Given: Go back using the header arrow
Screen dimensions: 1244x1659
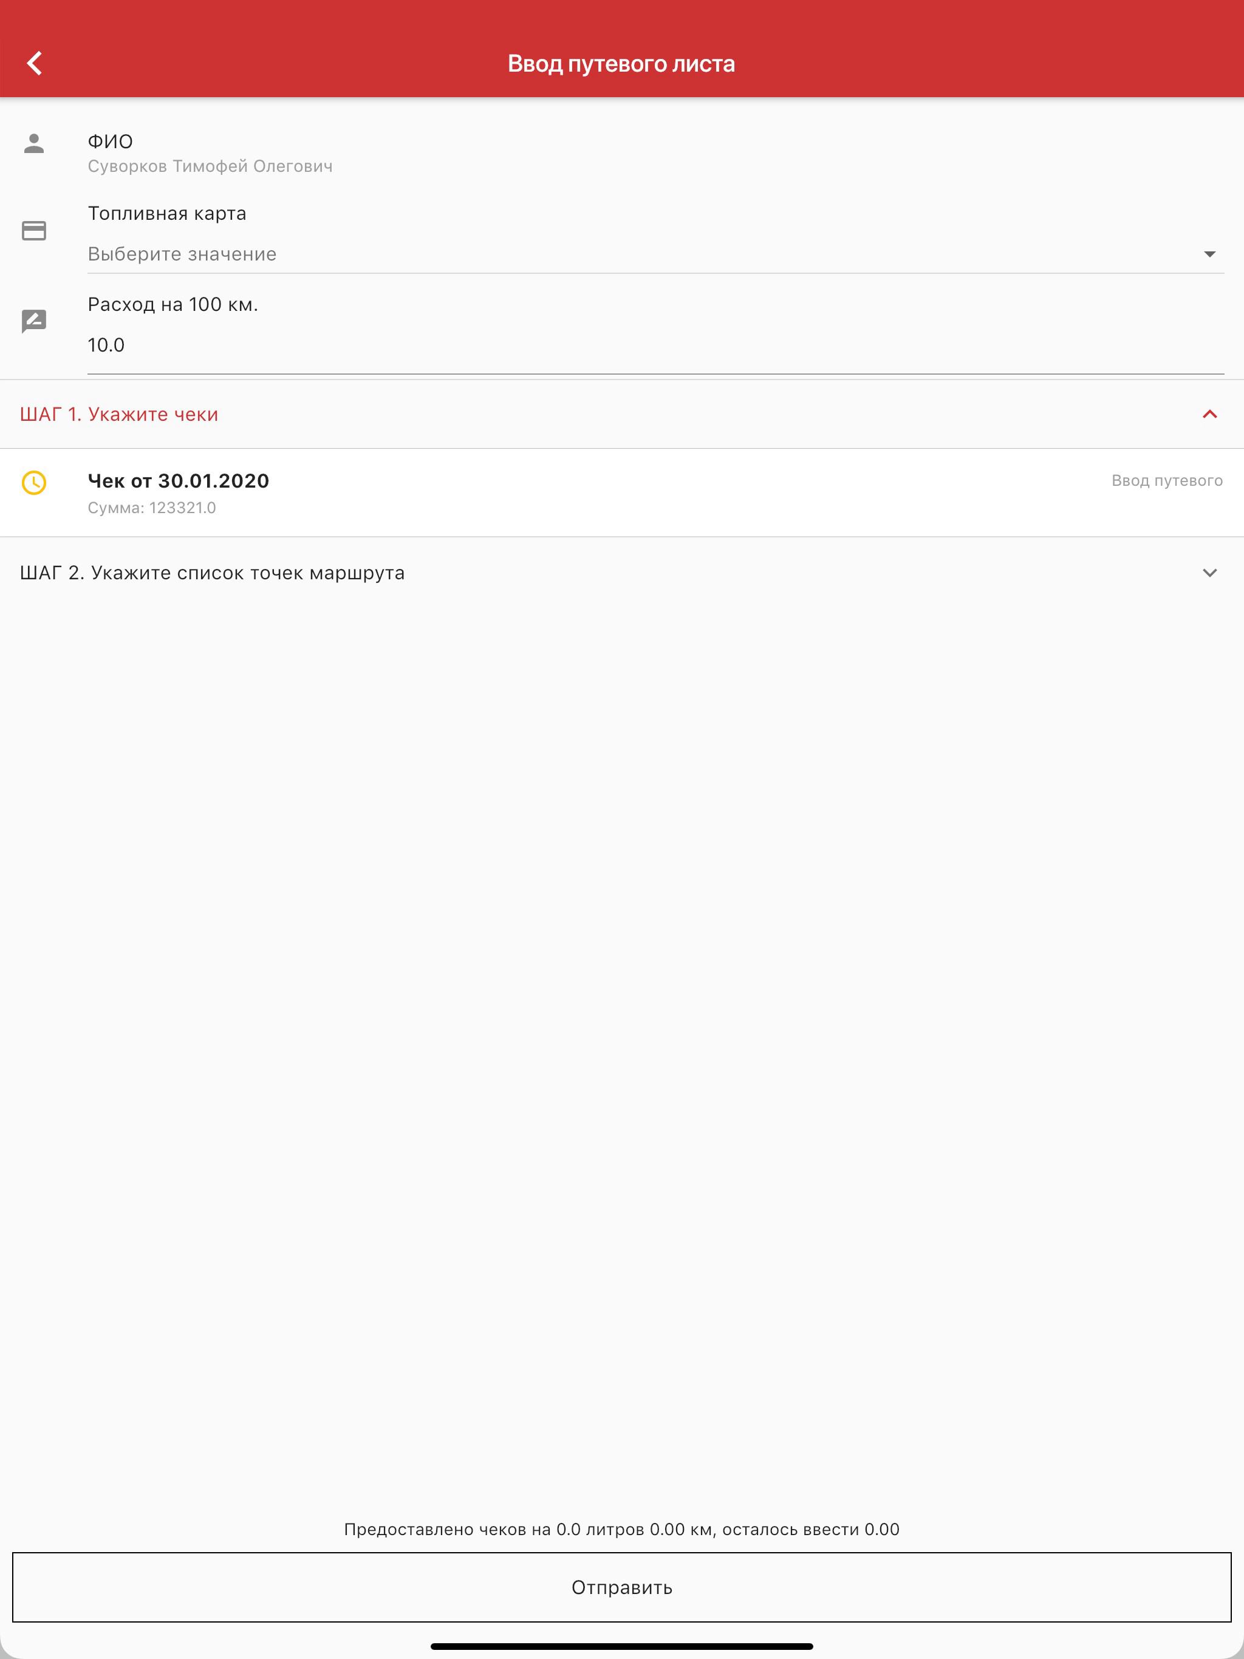Looking at the screenshot, I should pyautogui.click(x=35, y=63).
